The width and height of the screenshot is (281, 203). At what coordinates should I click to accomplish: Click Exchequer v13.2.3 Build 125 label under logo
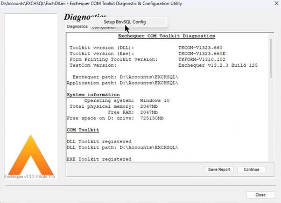[29, 177]
